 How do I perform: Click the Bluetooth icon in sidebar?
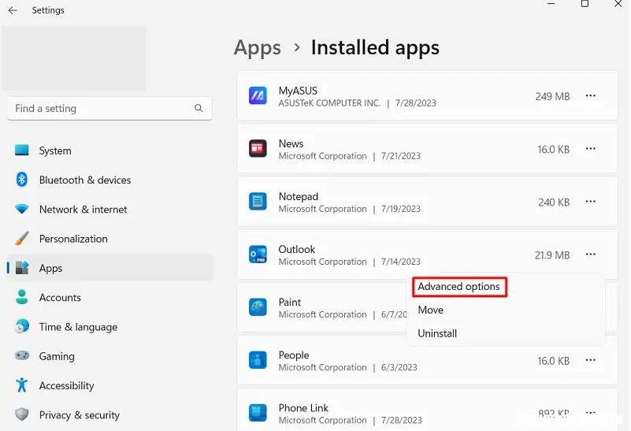(22, 180)
